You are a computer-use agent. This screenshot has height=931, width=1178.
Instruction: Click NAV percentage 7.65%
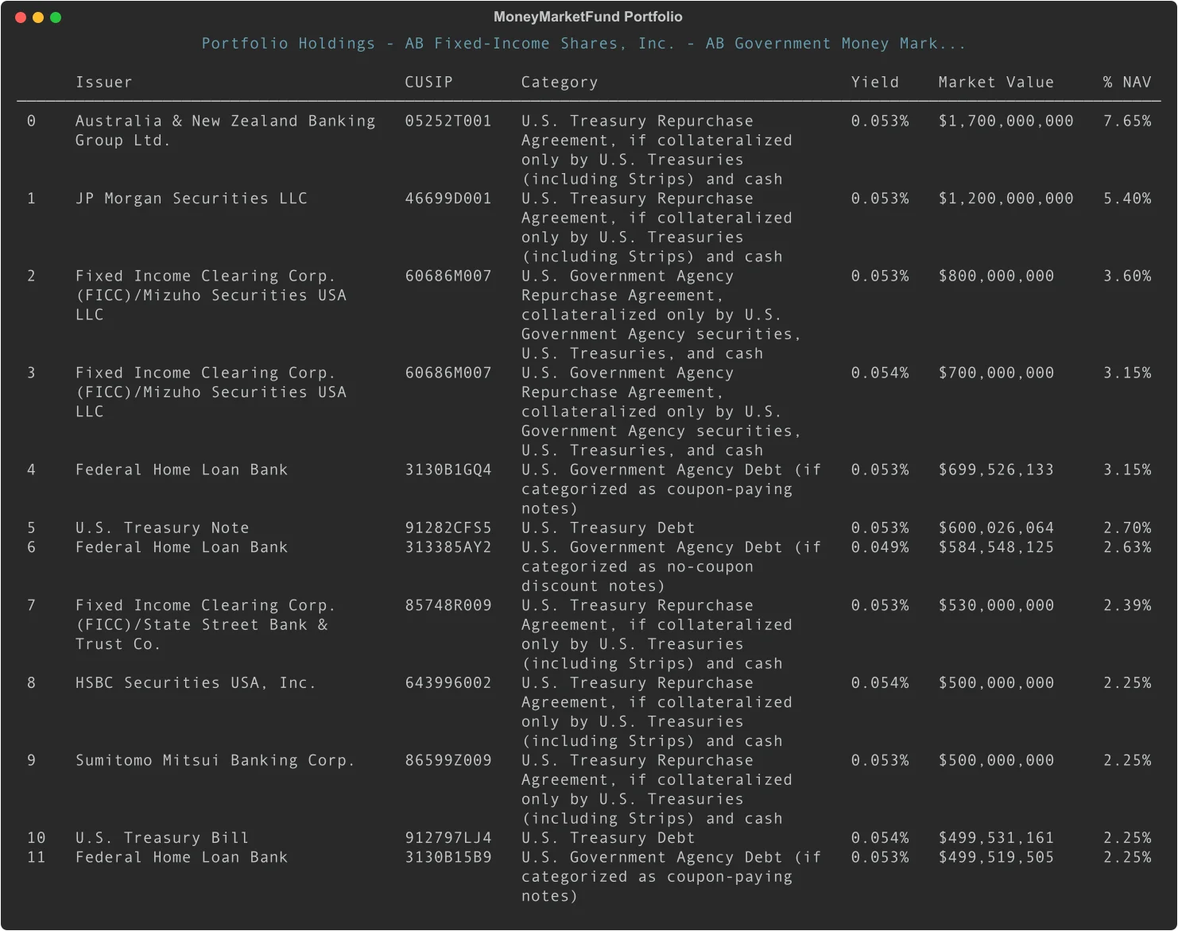[1127, 121]
